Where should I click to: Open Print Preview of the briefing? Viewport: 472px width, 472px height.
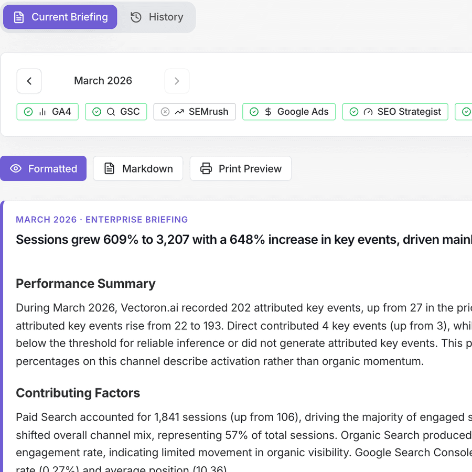coord(240,168)
